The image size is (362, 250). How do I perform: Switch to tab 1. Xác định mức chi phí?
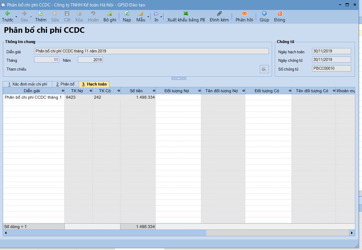(x=28, y=84)
